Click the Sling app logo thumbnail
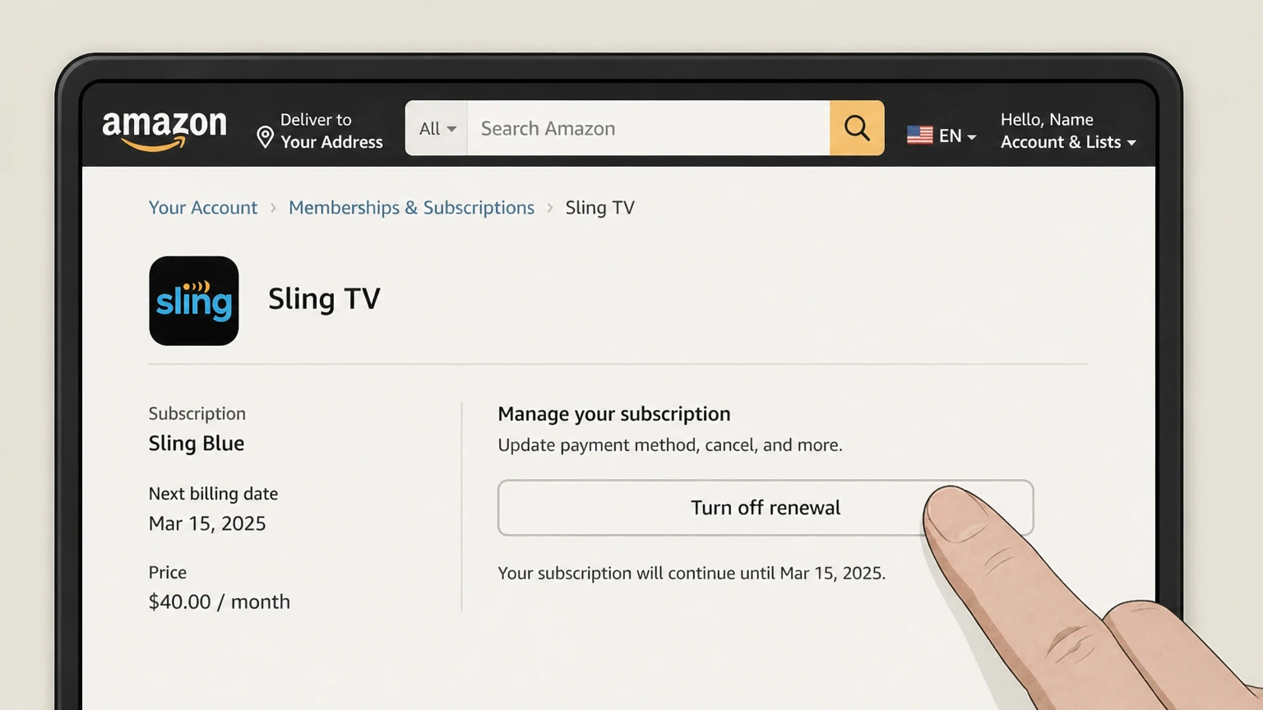 pos(194,301)
